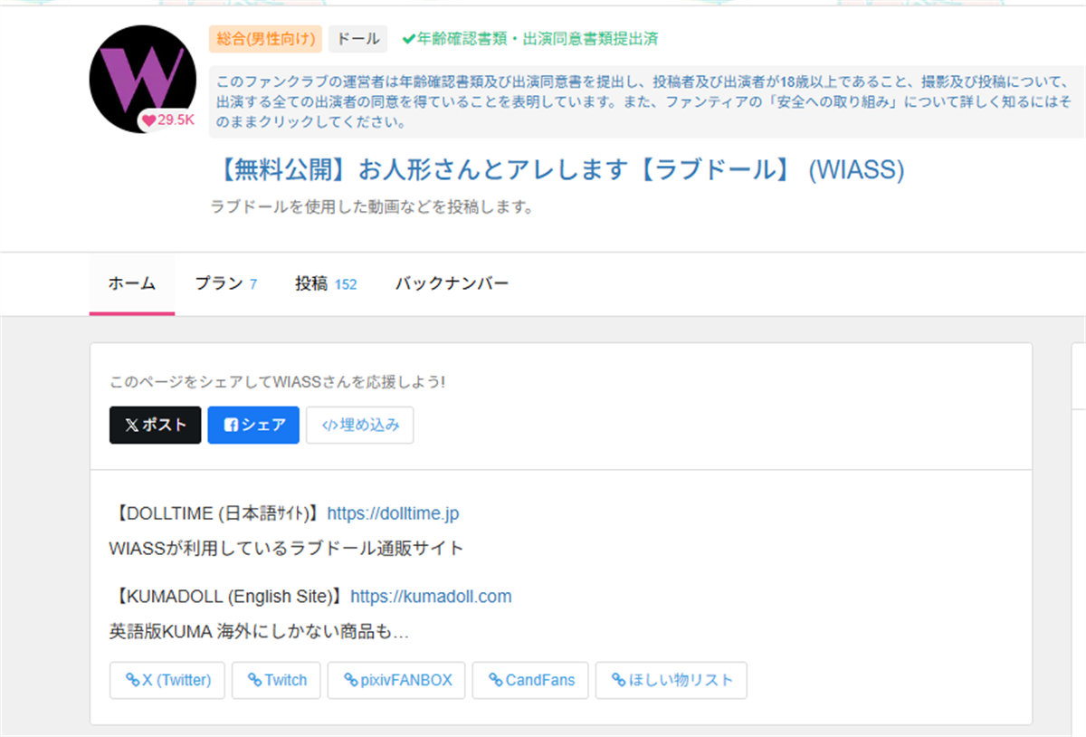The image size is (1086, 737).
Task: Visit the dolltime.jp link
Action: coord(393,513)
